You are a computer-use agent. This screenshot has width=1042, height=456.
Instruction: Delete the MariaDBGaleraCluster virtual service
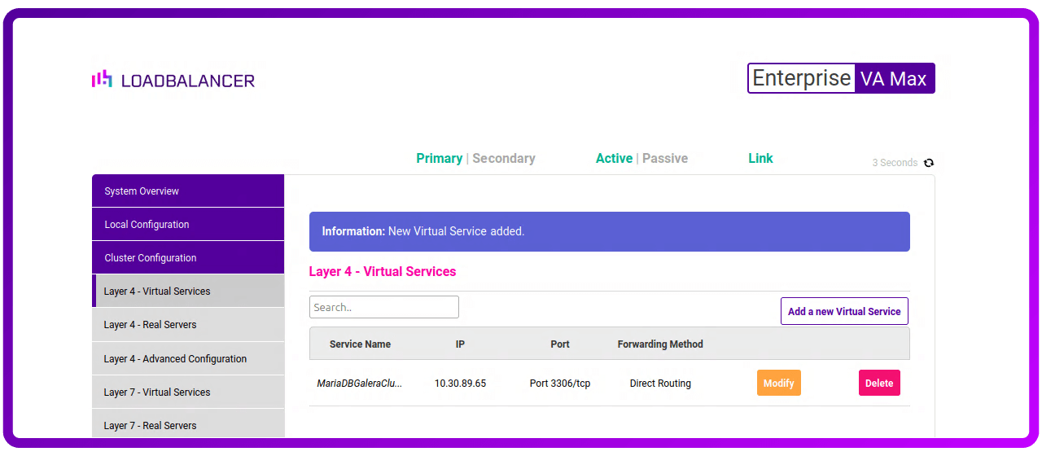(x=879, y=384)
